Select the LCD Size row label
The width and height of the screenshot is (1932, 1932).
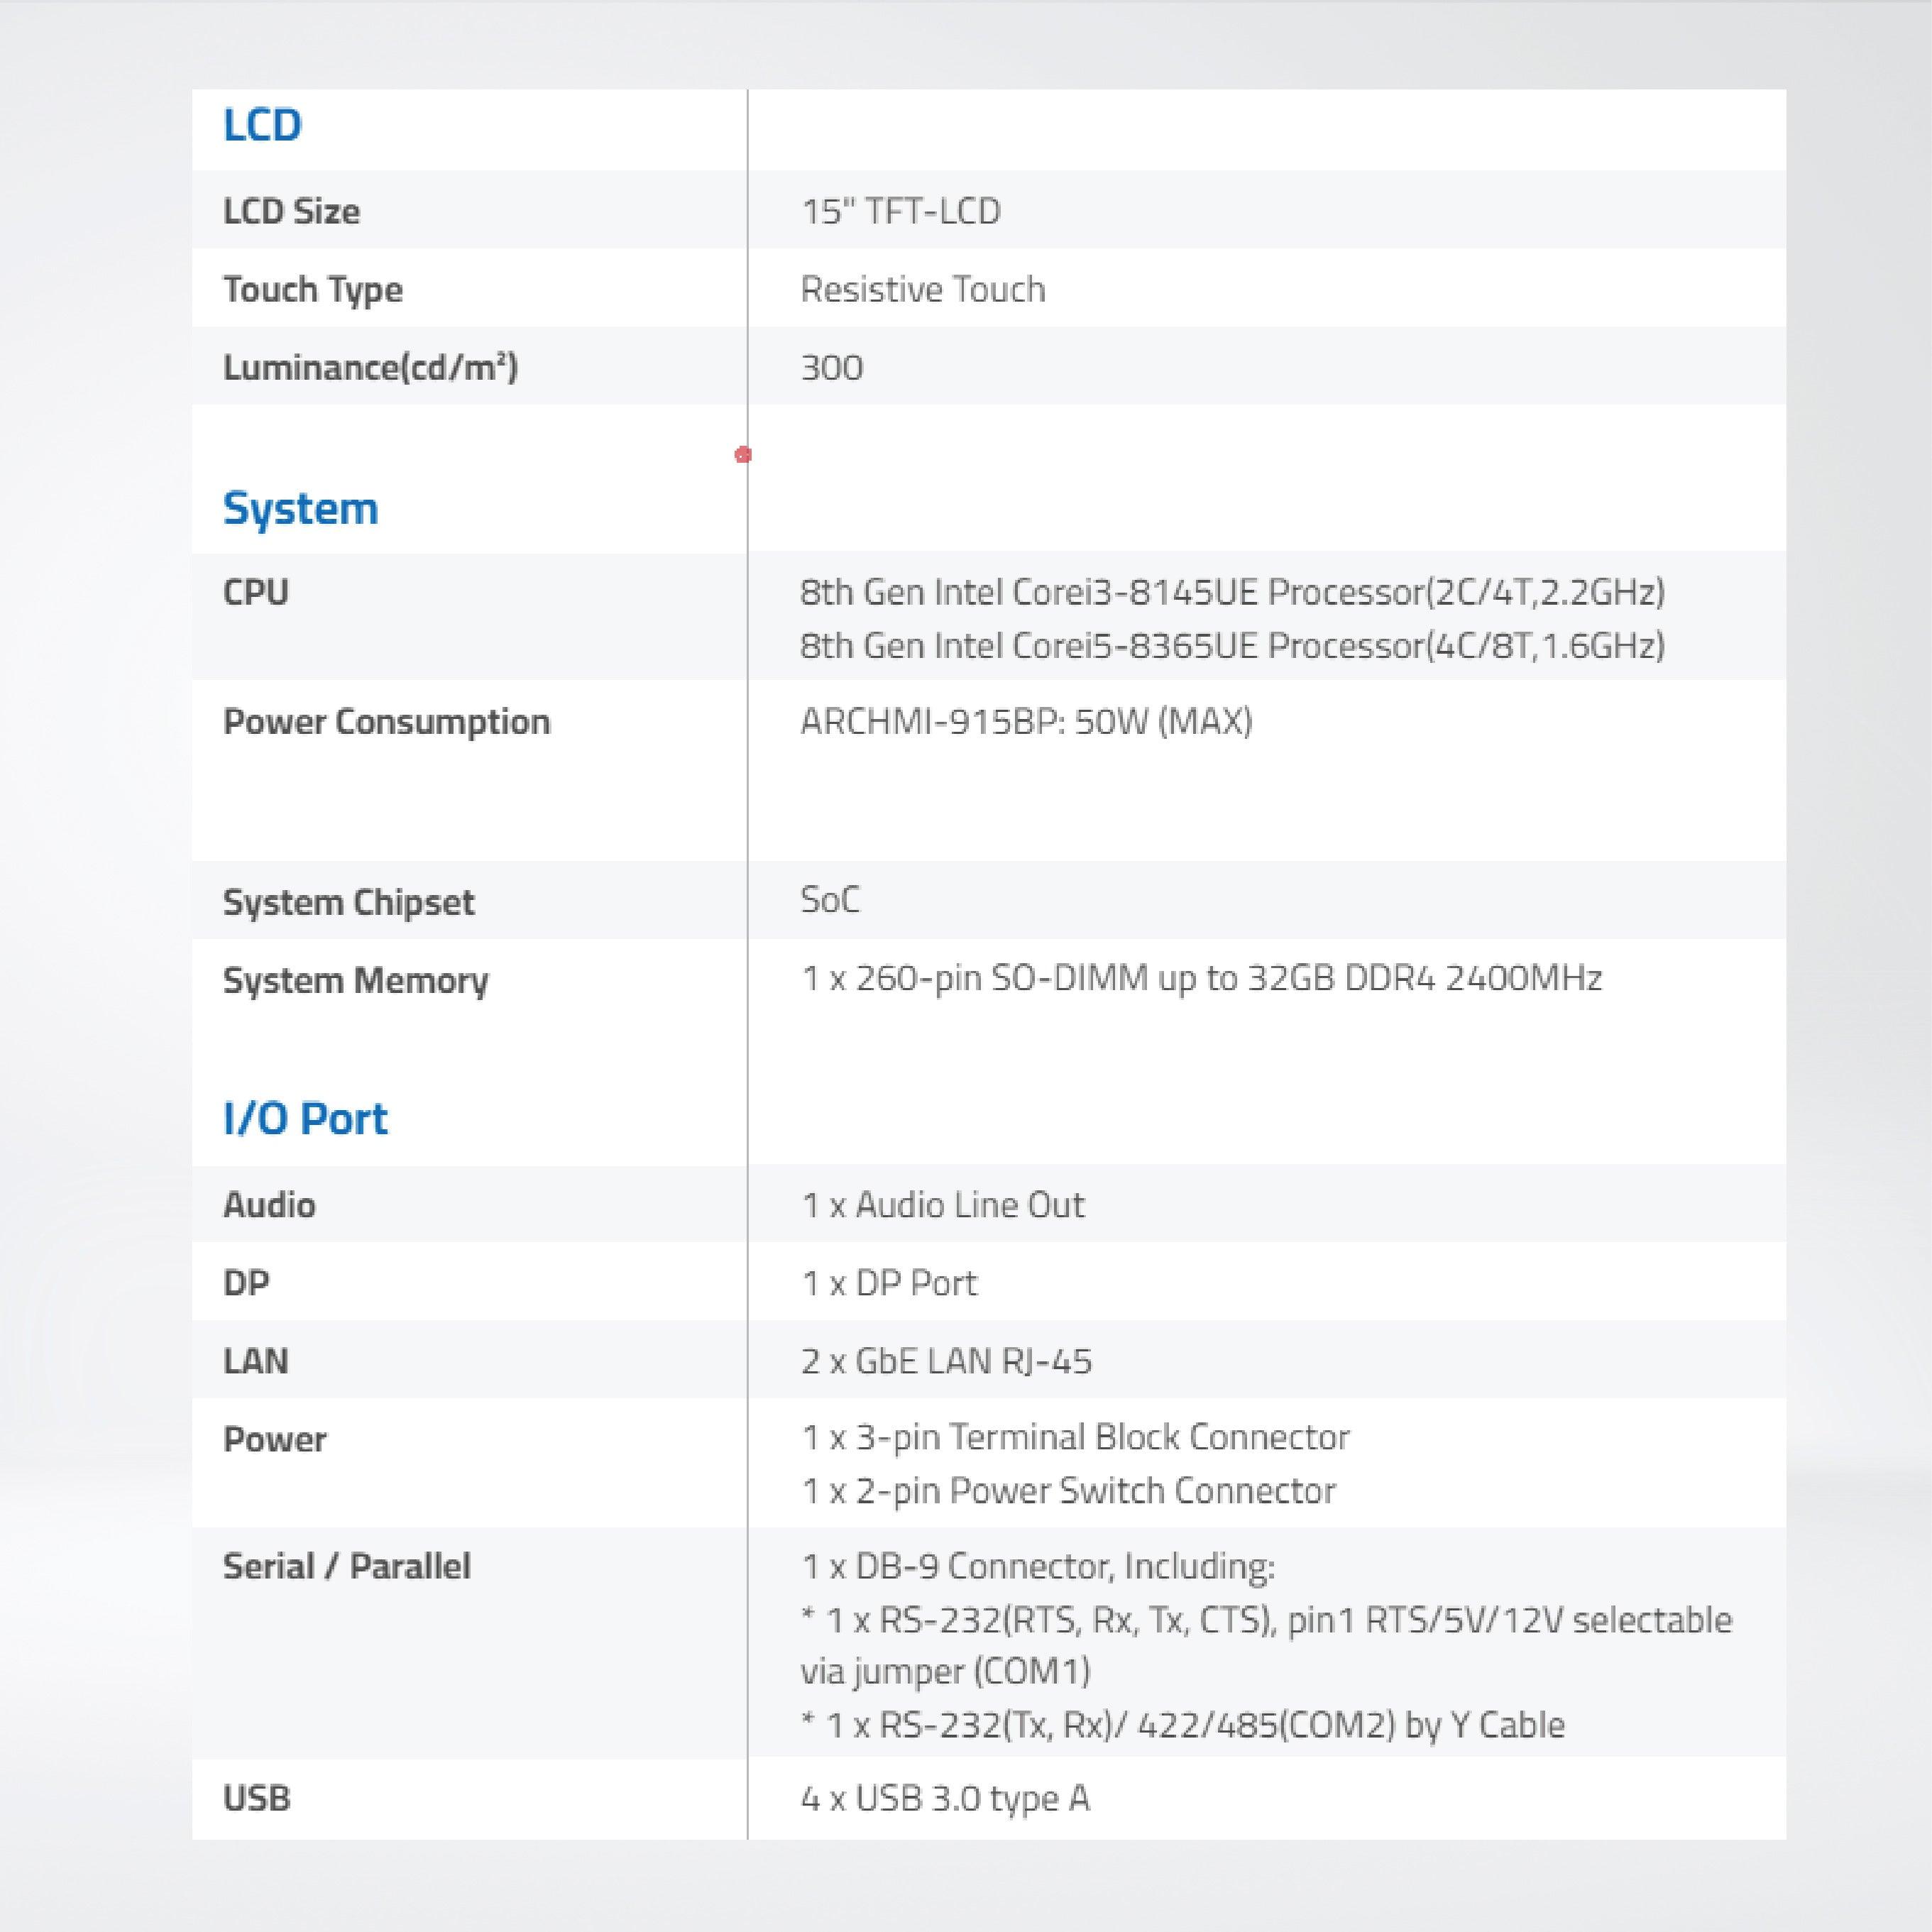tap(291, 211)
